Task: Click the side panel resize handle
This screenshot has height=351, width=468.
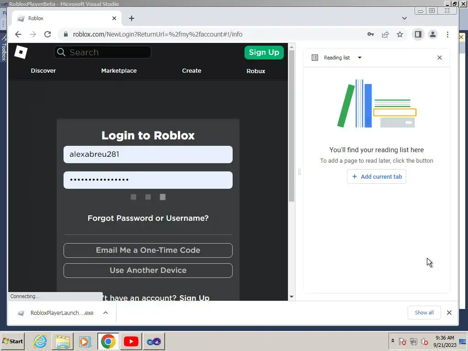Action: (x=299, y=171)
